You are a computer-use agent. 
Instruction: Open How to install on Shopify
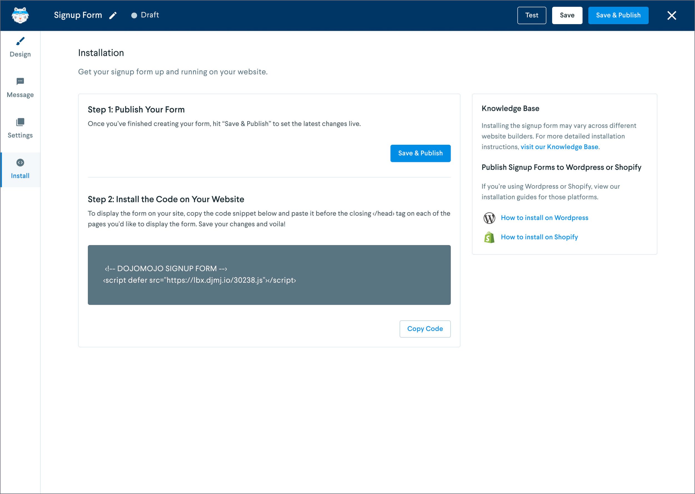click(539, 237)
